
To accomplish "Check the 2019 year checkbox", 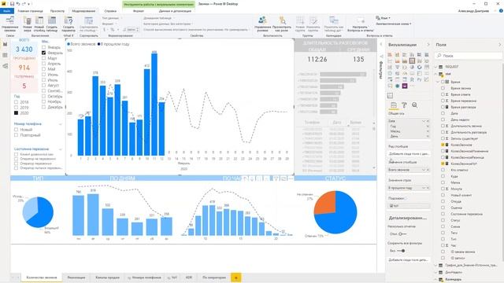I will point(16,108).
